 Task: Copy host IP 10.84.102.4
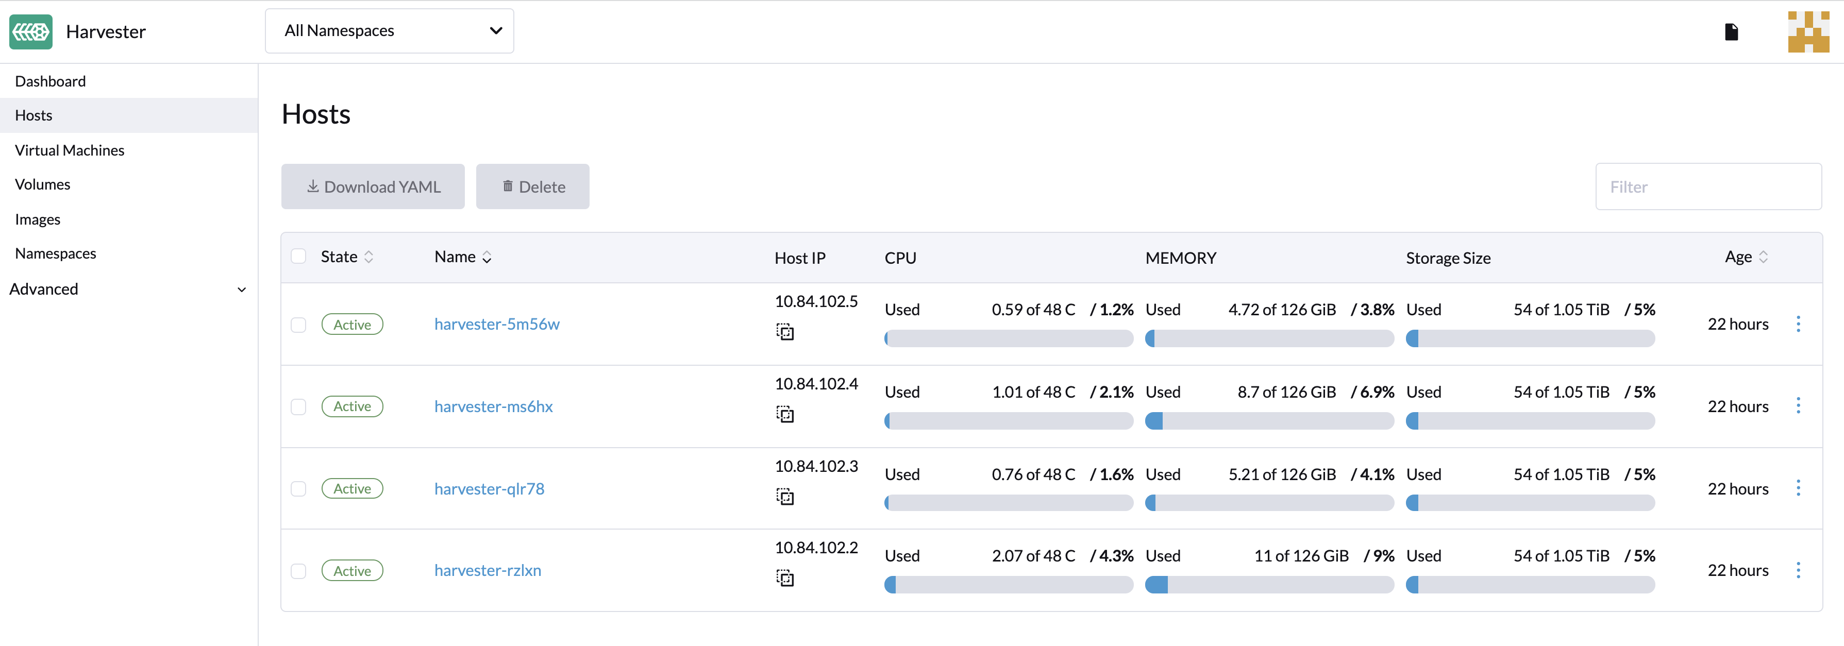click(x=784, y=414)
